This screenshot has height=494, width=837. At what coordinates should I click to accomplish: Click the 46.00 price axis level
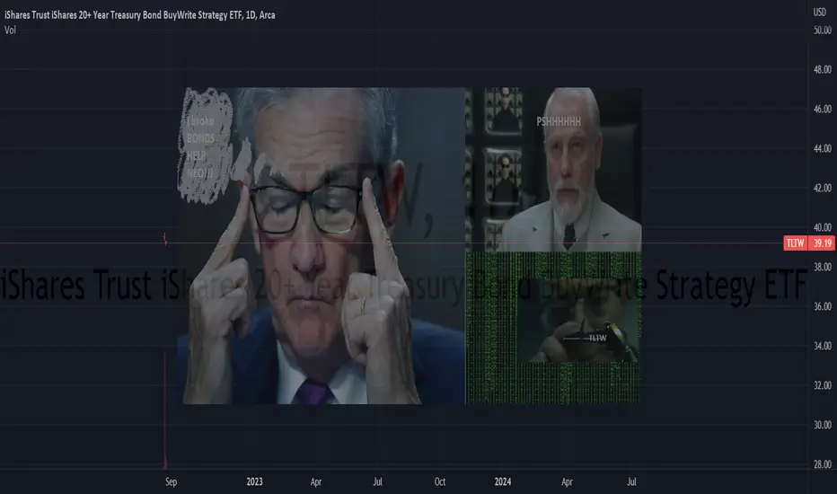tap(822, 109)
